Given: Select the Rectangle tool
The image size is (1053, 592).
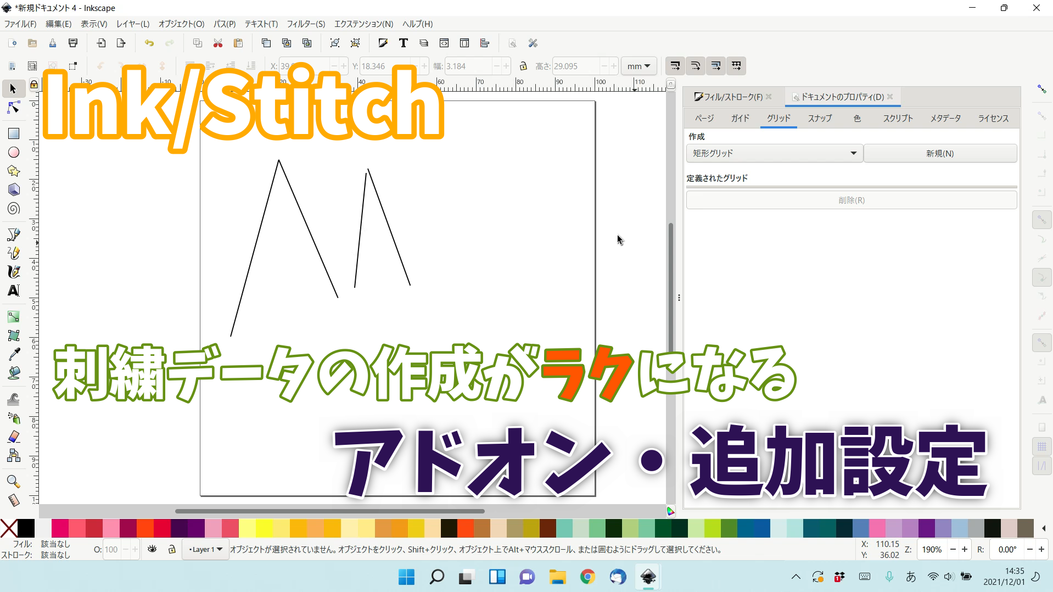Looking at the screenshot, I should tap(13, 133).
